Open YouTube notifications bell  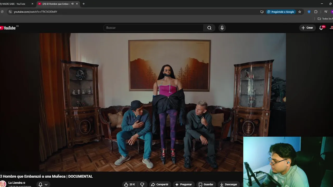(321, 28)
